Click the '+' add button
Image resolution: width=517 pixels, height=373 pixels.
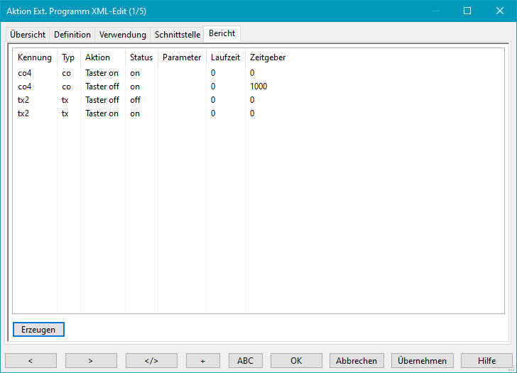202,360
